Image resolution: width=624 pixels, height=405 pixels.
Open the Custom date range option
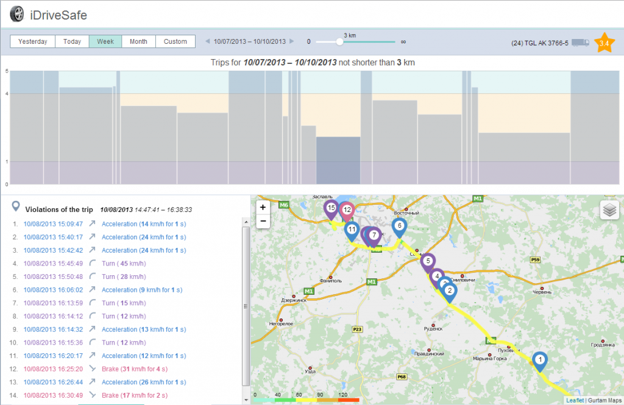(175, 41)
